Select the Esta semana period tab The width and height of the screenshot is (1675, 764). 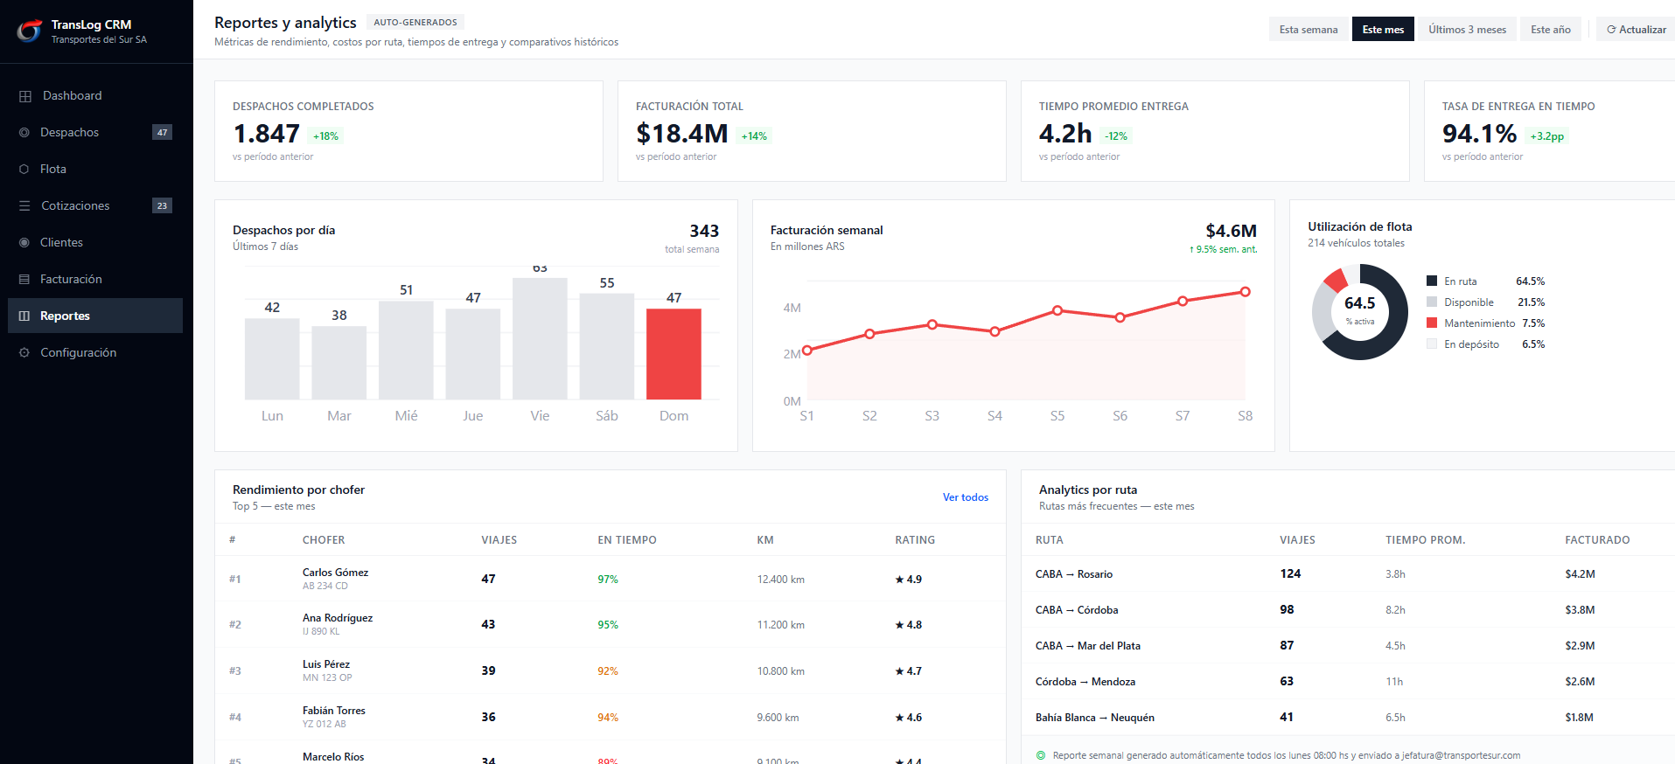pyautogui.click(x=1308, y=30)
